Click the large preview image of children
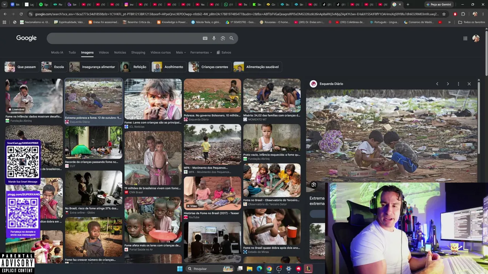The image size is (488, 274). coord(392,136)
